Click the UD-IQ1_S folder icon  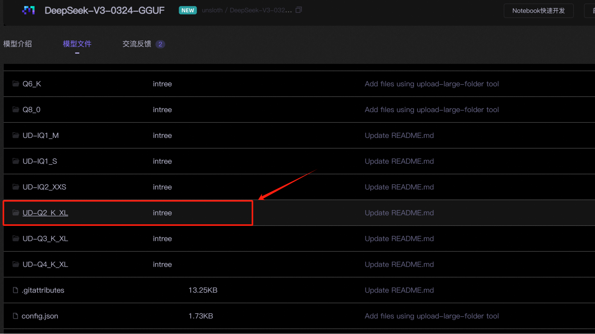click(15, 161)
